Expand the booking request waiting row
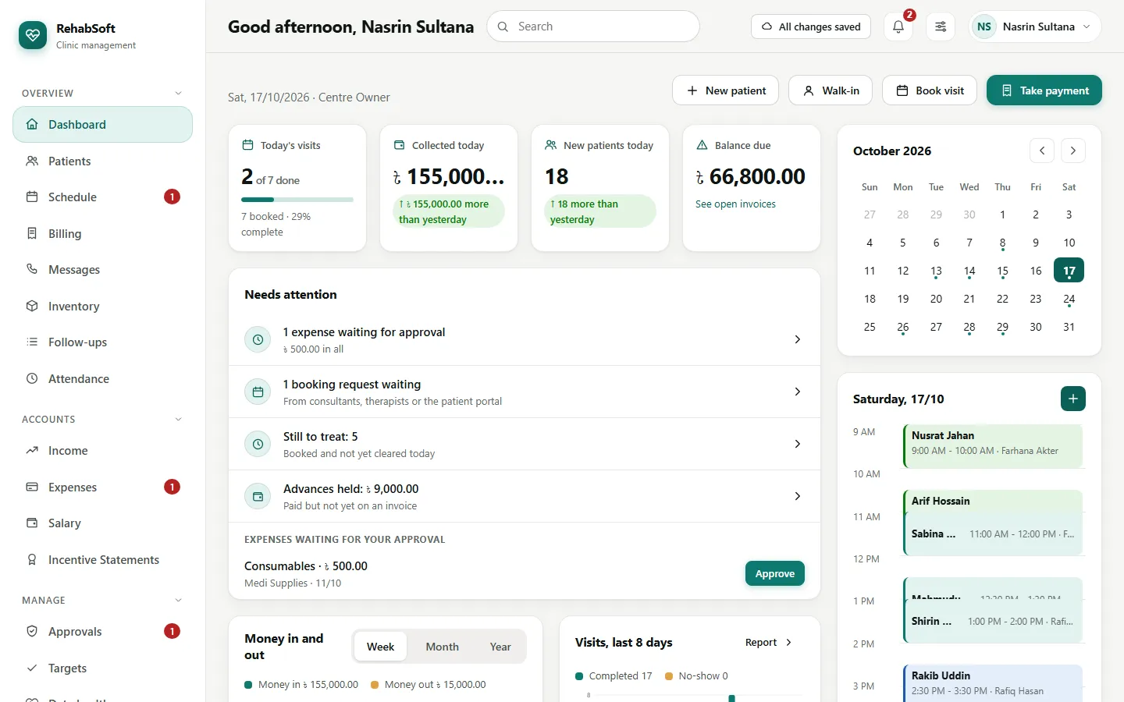Screen dimensions: 1124x702 click(525, 392)
